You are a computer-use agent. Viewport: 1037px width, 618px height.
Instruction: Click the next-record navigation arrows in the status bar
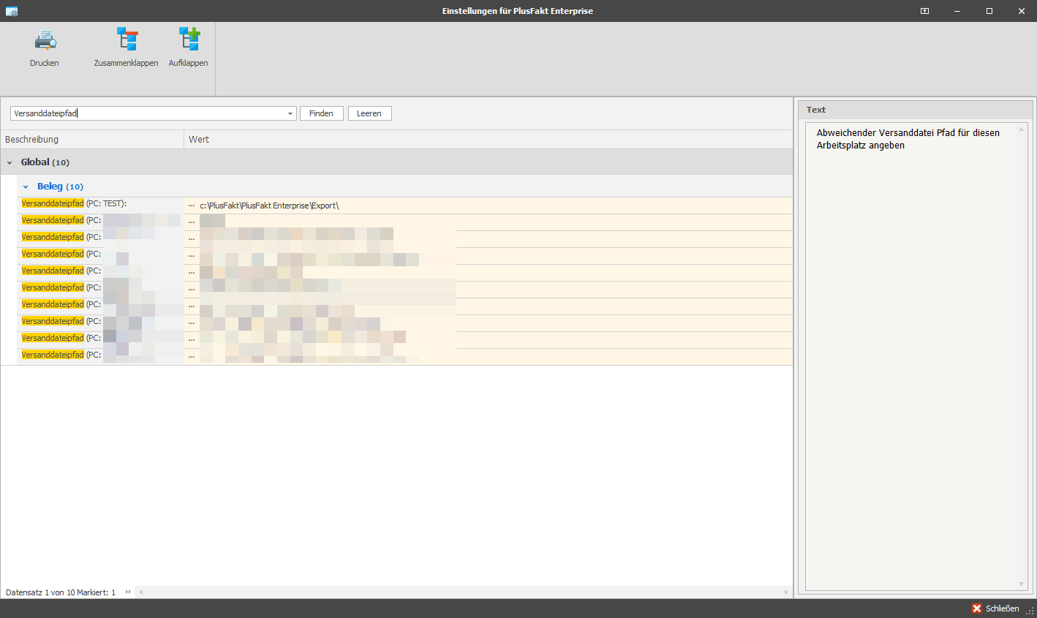(128, 592)
